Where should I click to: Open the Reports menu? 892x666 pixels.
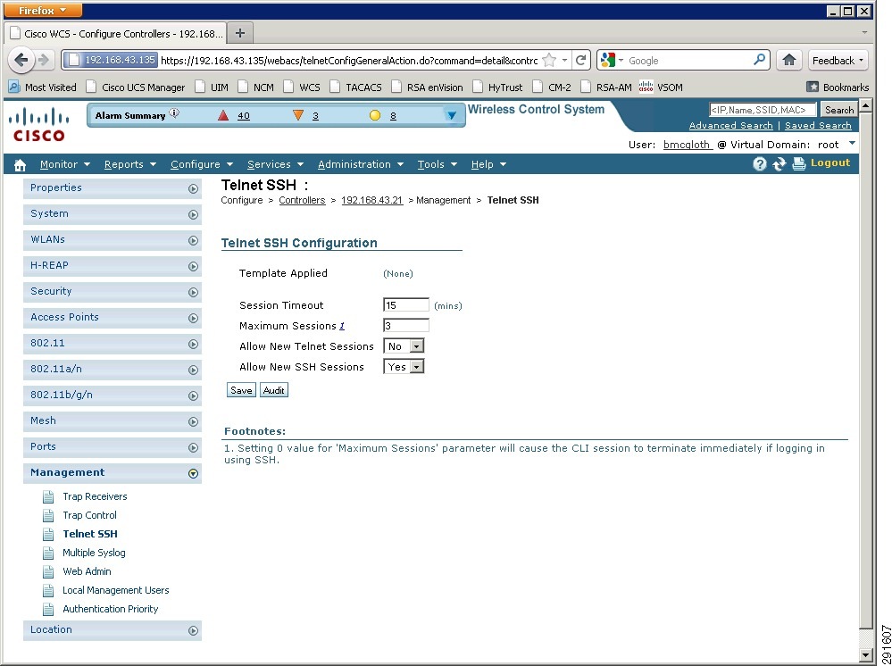[130, 164]
